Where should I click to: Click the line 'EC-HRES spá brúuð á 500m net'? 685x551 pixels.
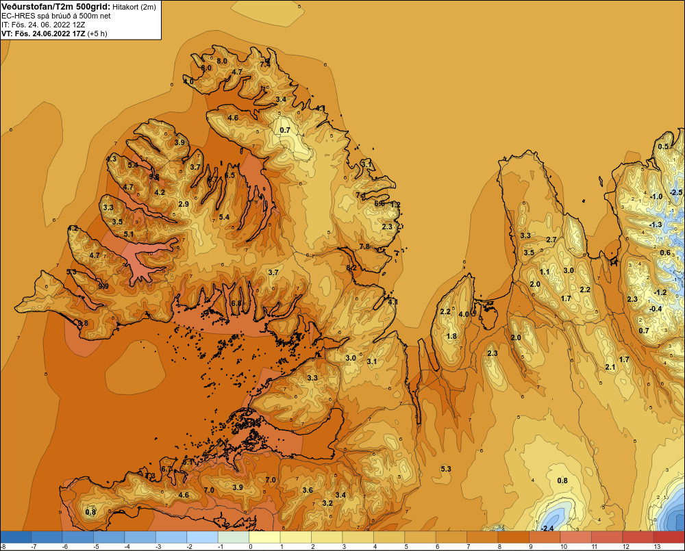coord(56,16)
